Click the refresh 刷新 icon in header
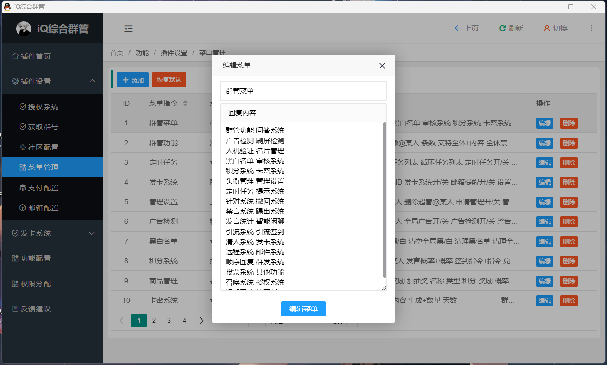The image size is (607, 365). click(x=502, y=28)
